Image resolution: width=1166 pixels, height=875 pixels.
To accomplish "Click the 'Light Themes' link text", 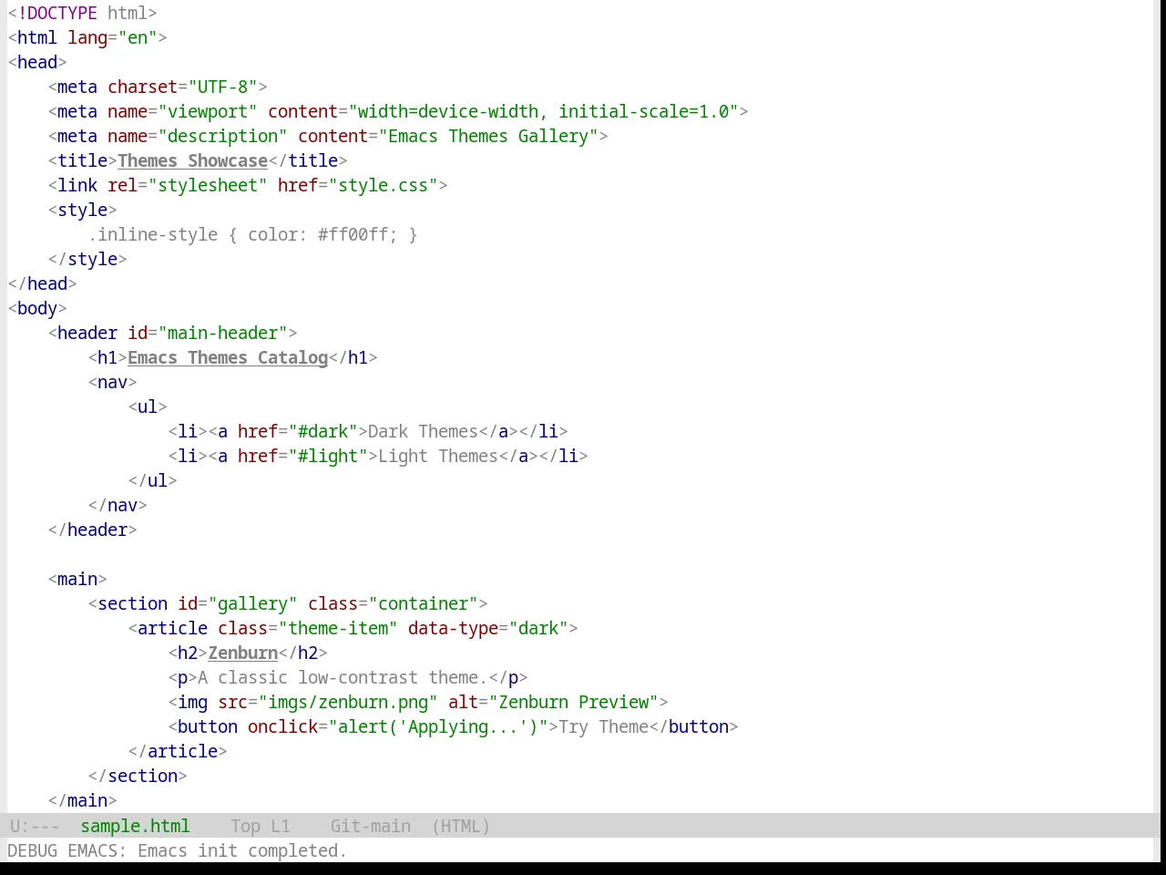I will pos(438,457).
